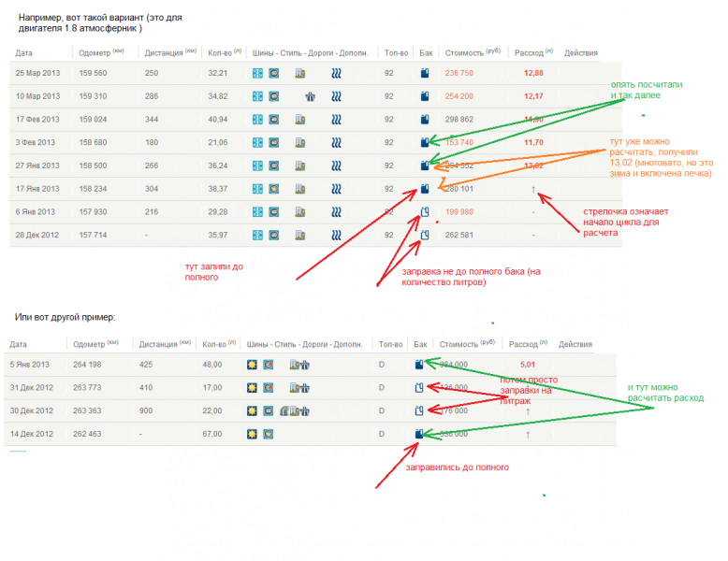Click partial tank icon in 28 Дек 2012 row
This screenshot has height=561, width=728.
point(424,235)
